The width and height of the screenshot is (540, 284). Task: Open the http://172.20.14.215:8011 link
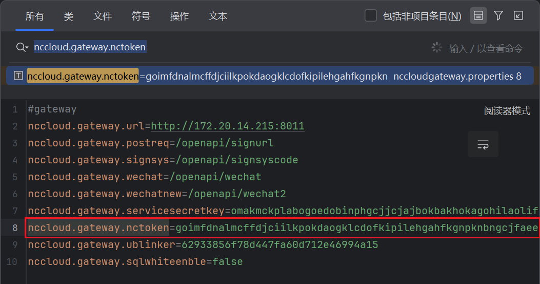pyautogui.click(x=227, y=126)
